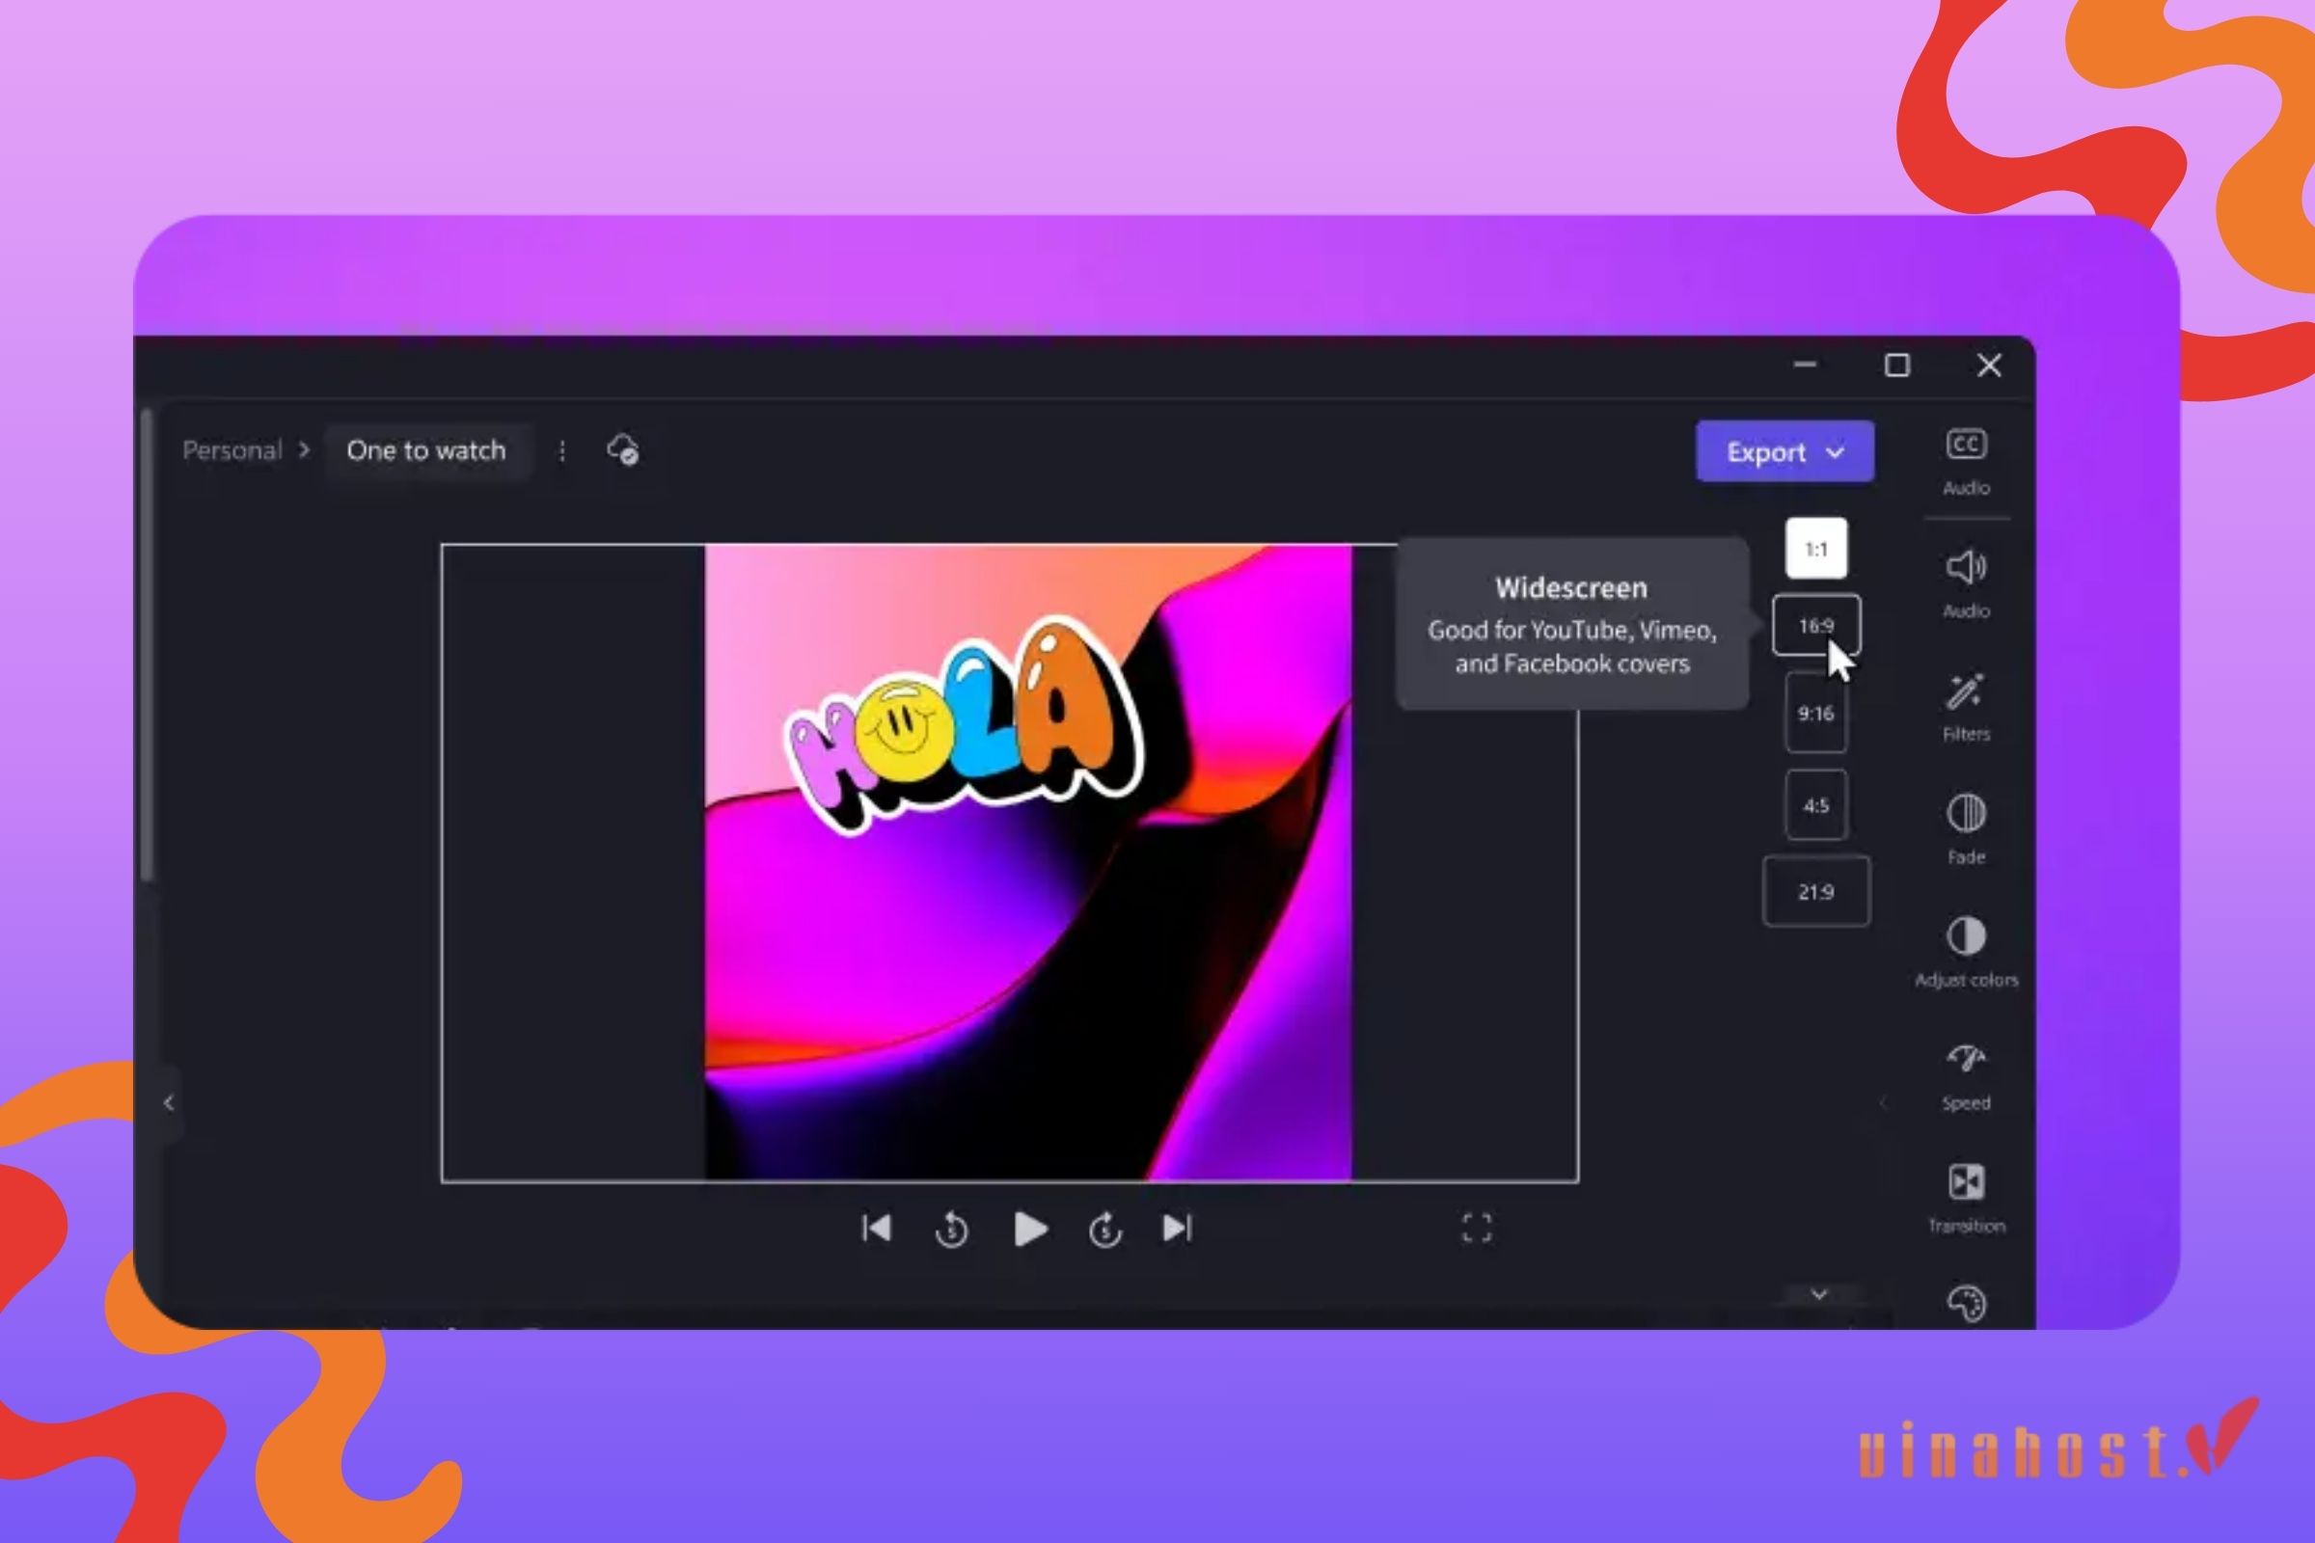Click the project title 'One to watch'
2315x1543 pixels.
[x=426, y=450]
